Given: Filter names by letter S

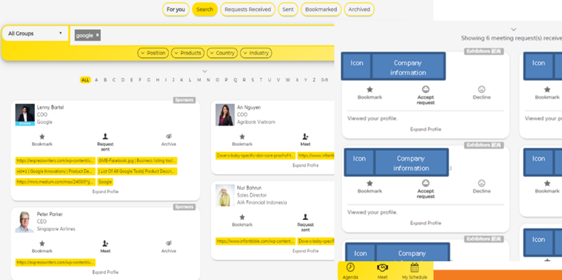Looking at the screenshot, I should coord(253,80).
